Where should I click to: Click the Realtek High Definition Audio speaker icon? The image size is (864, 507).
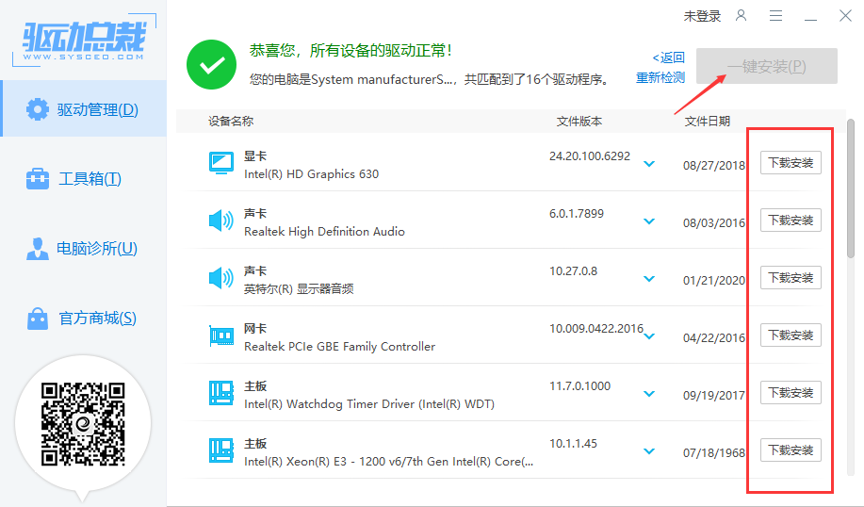tap(220, 221)
